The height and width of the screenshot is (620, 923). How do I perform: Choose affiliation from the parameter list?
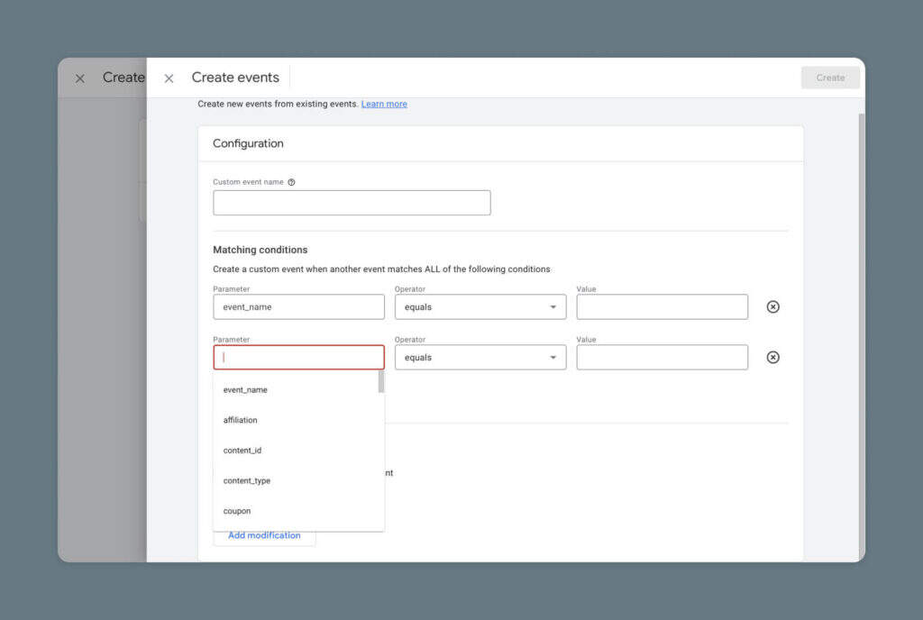point(241,420)
